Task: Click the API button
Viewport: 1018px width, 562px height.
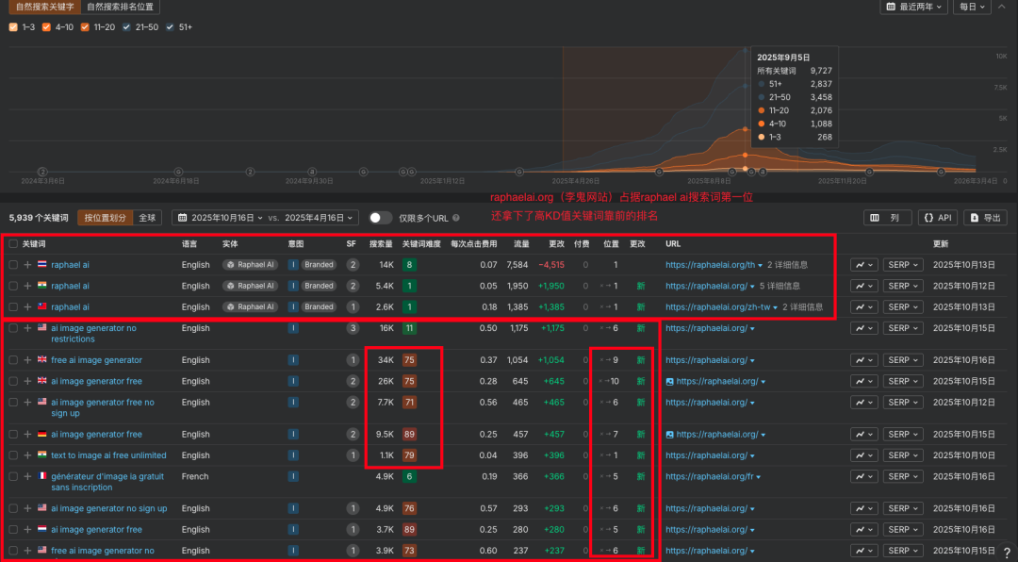Action: click(938, 218)
